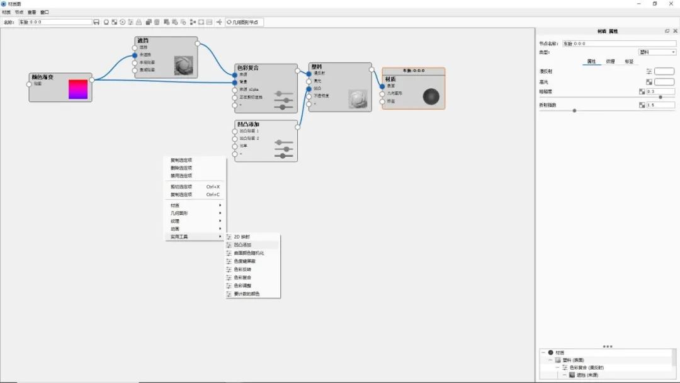Toggle the 凹凸 input on the 塑料 node
This screenshot has height=383, width=680.
click(309, 89)
